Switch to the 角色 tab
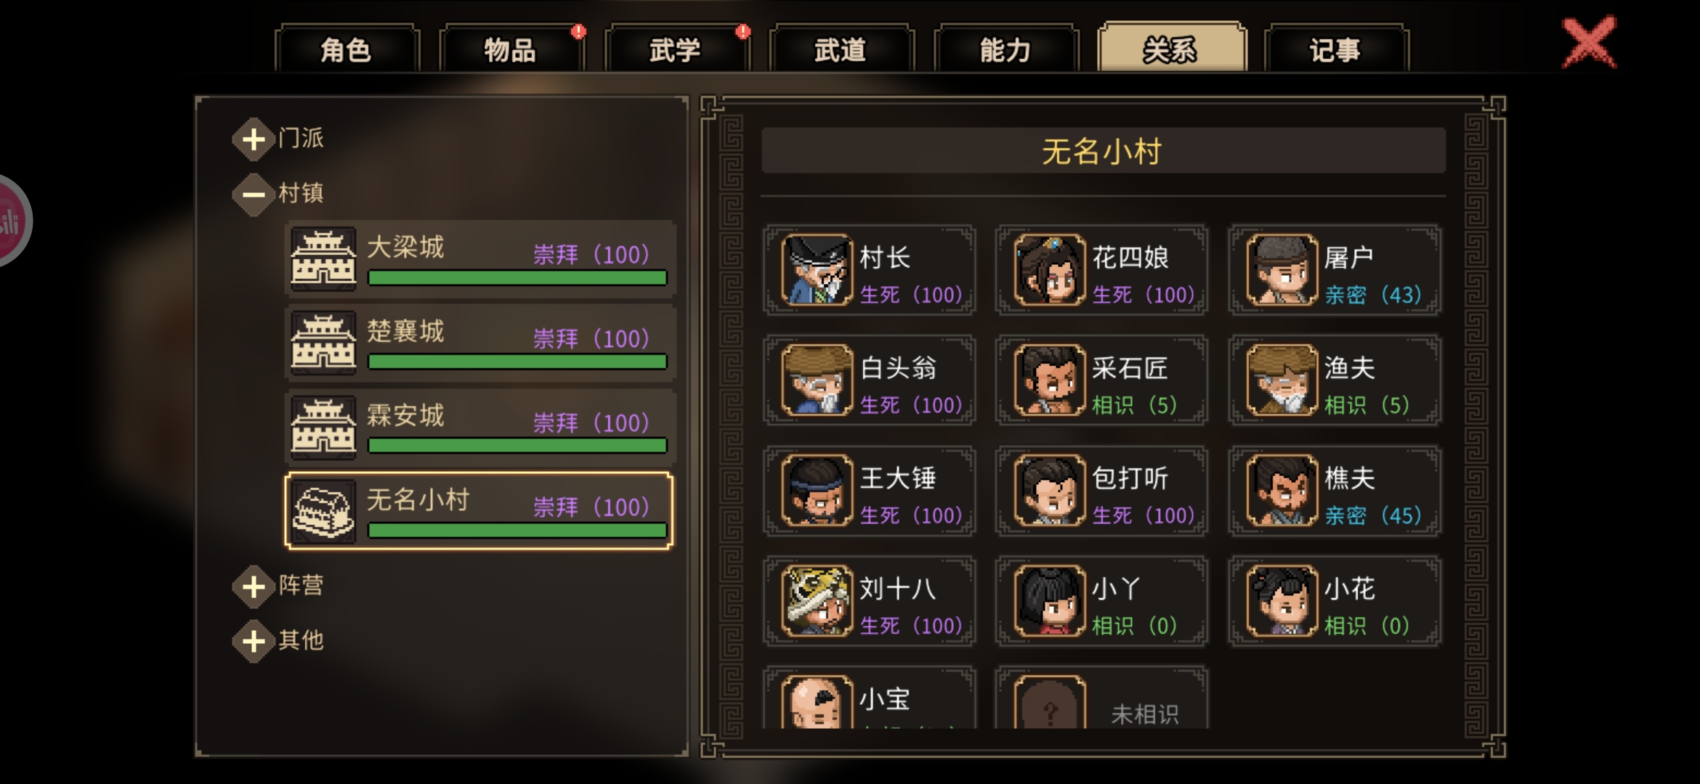Screen dimensions: 1700x784 tap(347, 49)
